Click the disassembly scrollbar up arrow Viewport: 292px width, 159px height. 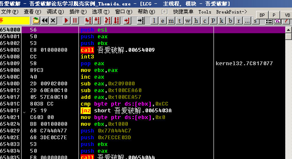click(289, 30)
